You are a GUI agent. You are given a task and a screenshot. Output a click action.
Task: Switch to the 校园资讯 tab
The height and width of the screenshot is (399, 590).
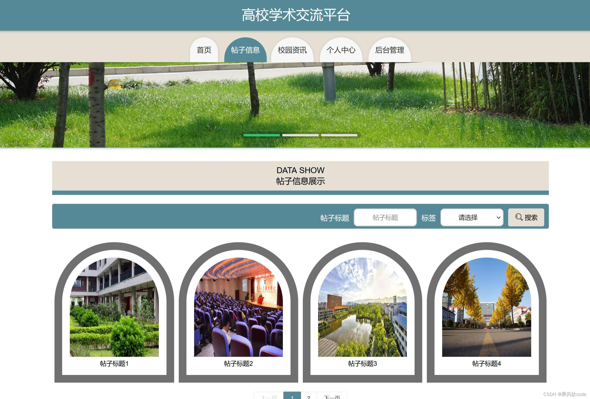[x=292, y=50]
